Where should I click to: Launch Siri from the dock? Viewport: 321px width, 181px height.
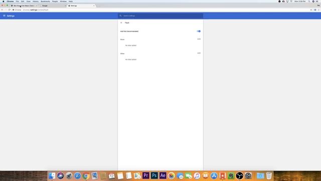pos(60,175)
